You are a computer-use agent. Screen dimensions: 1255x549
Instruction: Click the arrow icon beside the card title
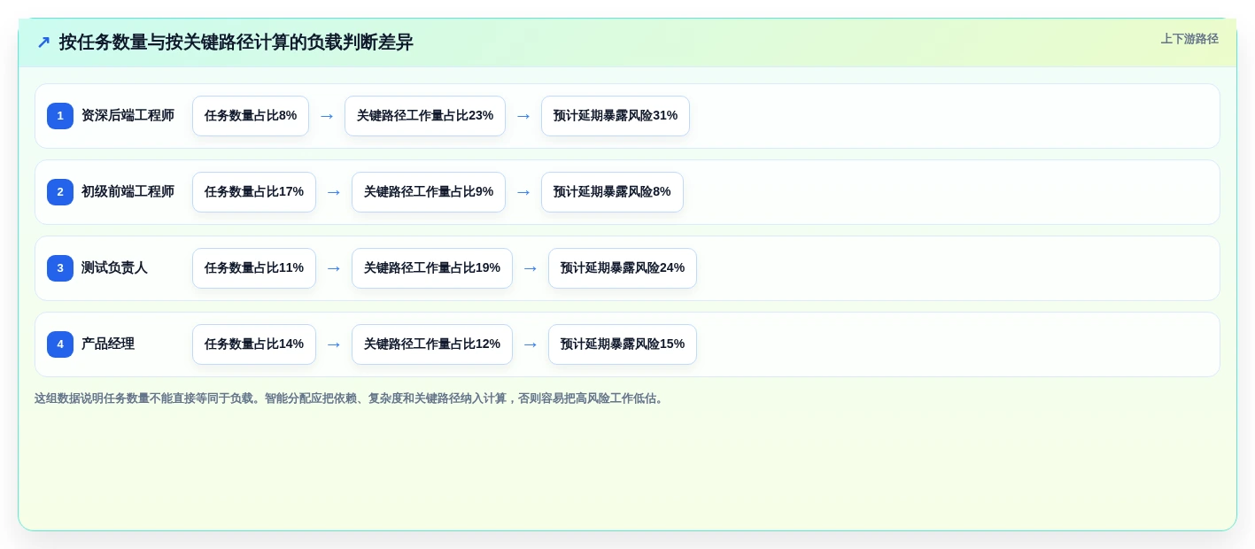(43, 43)
